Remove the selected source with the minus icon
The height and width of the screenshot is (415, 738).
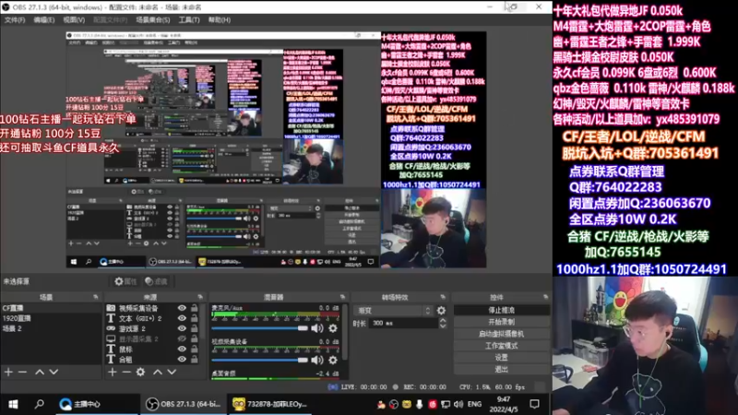point(126,372)
